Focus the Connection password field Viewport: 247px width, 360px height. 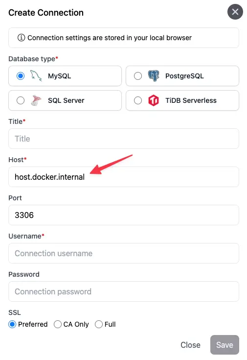click(124, 291)
